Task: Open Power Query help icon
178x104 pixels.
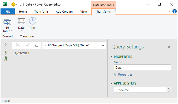Action: pyautogui.click(x=175, y=11)
